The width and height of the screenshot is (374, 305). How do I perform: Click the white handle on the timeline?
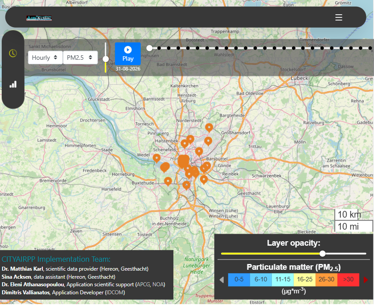click(x=149, y=48)
